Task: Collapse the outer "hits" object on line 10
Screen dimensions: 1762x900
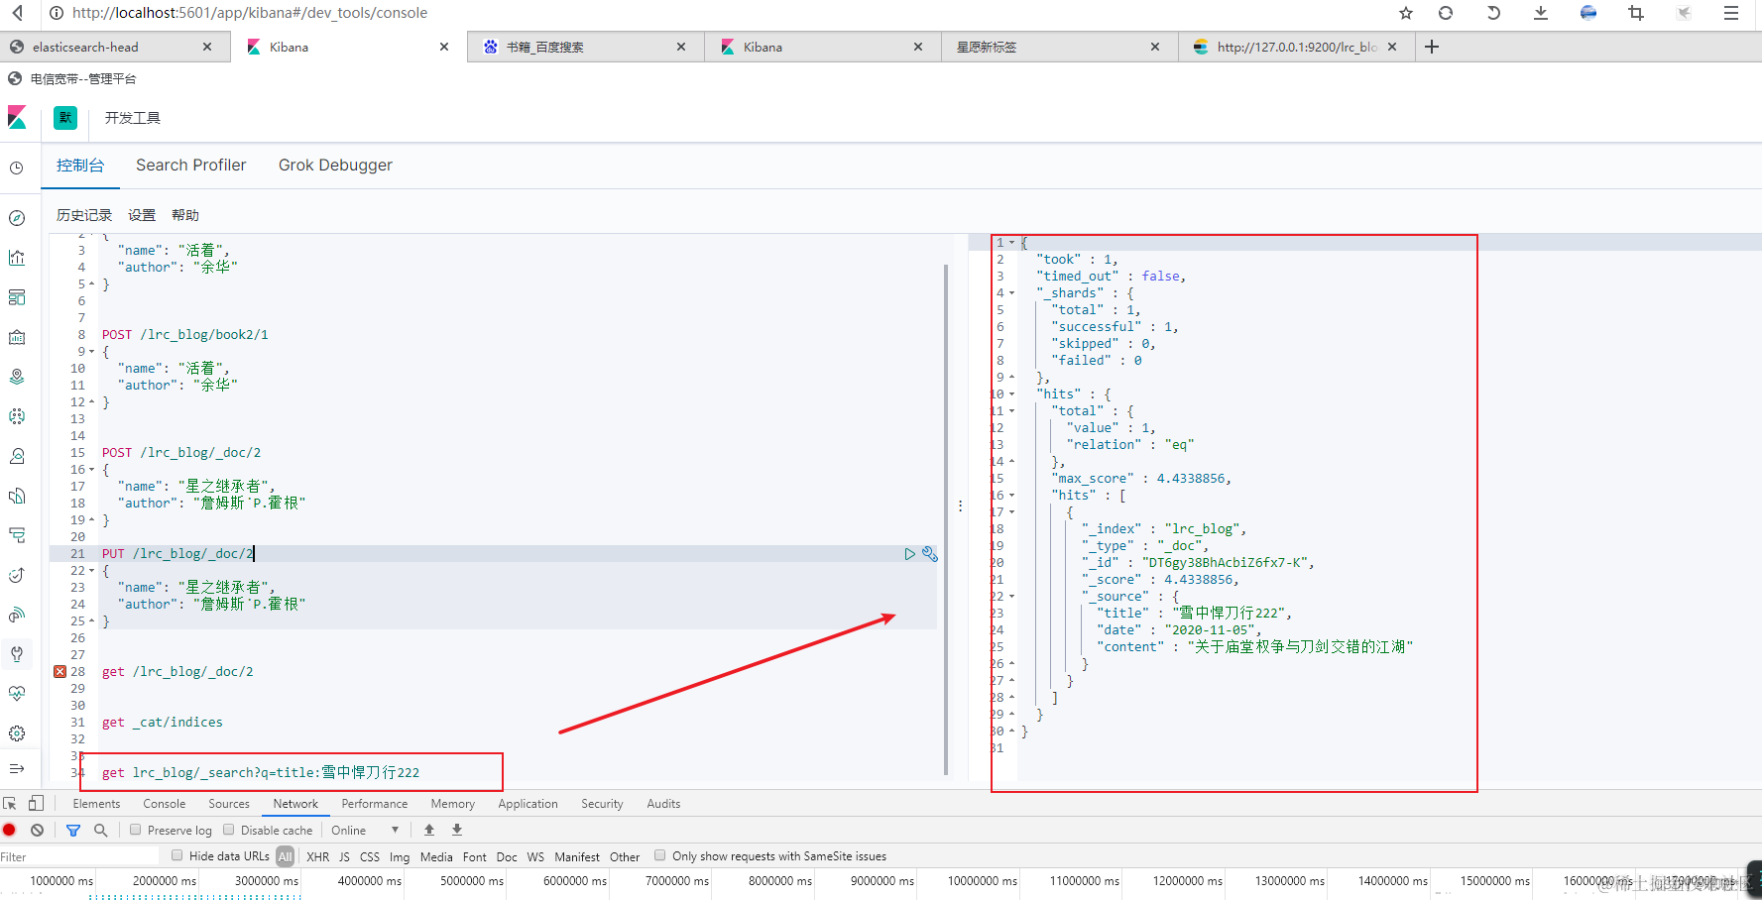Action: coord(1011,394)
